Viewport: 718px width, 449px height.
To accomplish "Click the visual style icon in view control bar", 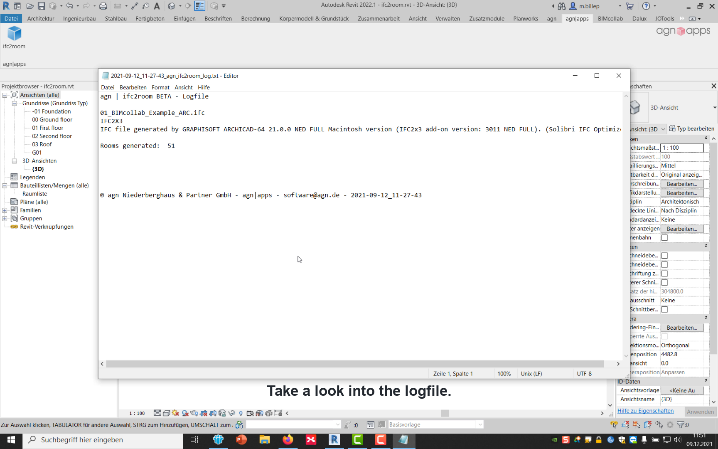I will pos(166,413).
